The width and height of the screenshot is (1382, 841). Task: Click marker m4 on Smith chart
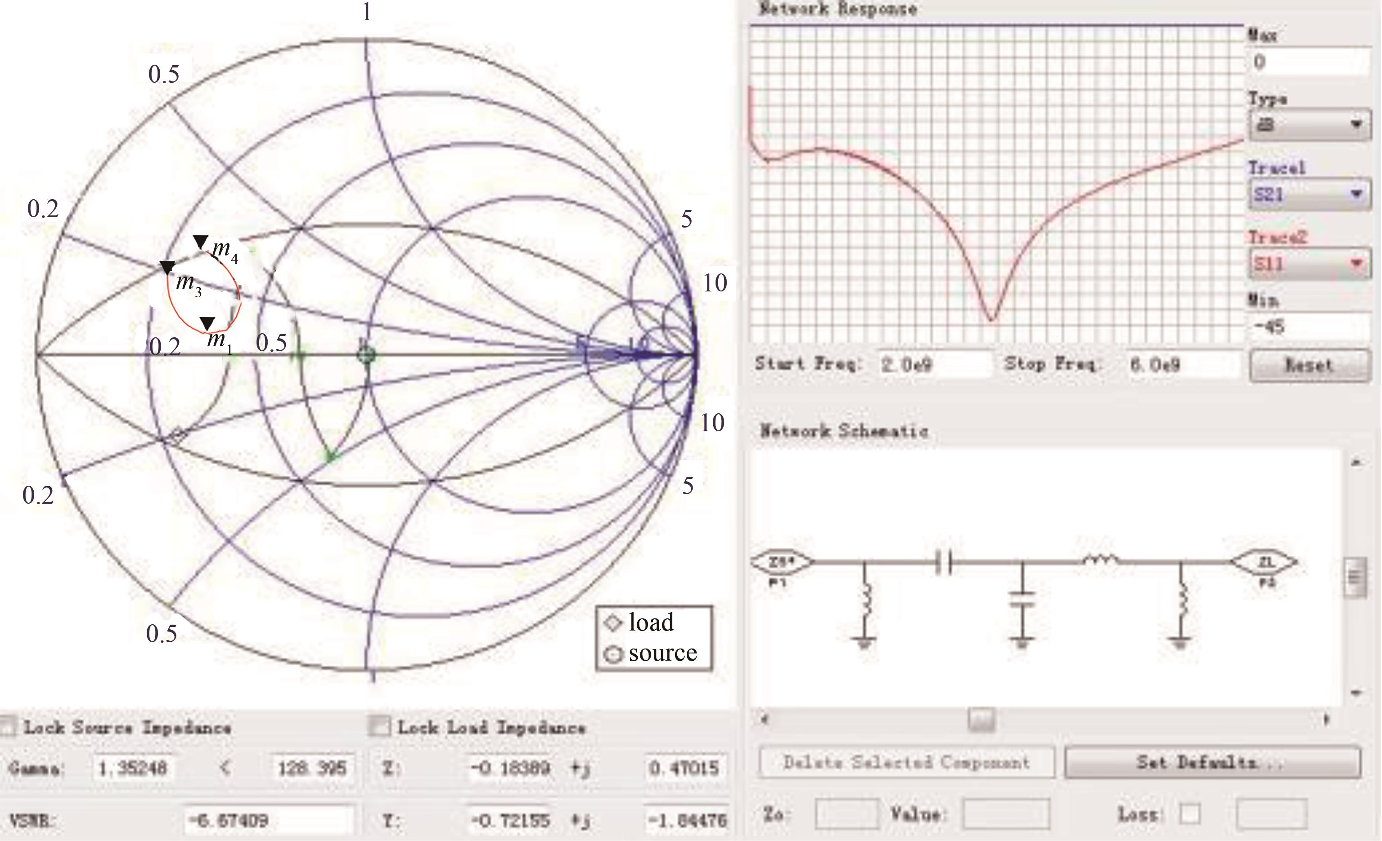click(x=201, y=242)
